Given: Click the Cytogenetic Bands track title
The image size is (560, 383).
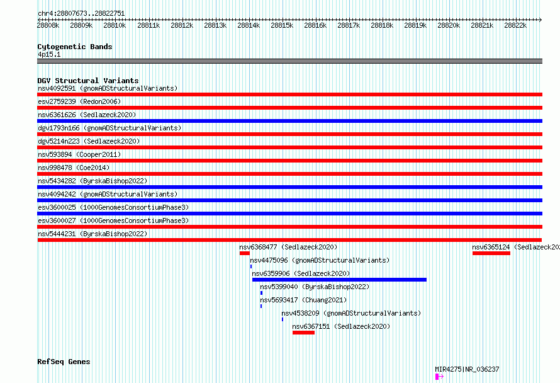Looking at the screenshot, I should coord(75,47).
